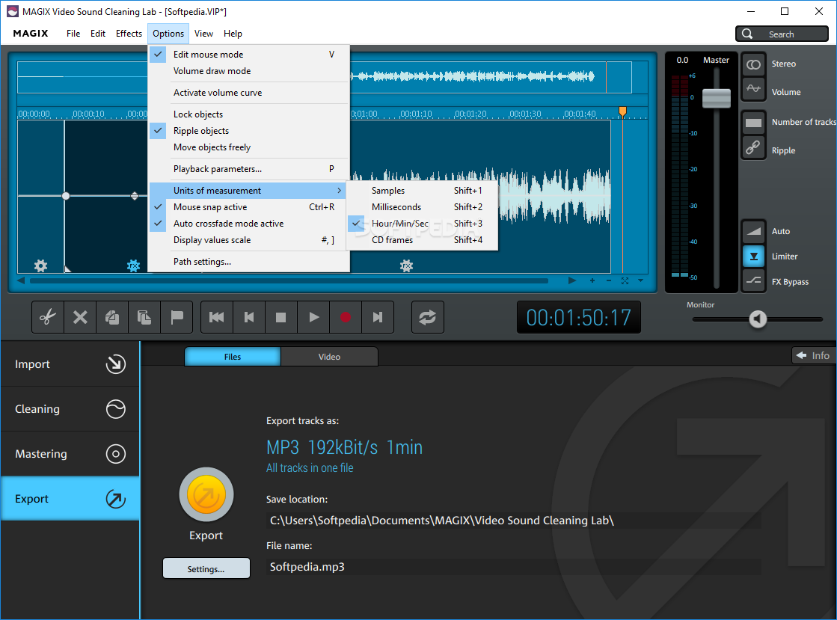
Task: Toggle Auto crossfade mode active
Action: (248, 224)
